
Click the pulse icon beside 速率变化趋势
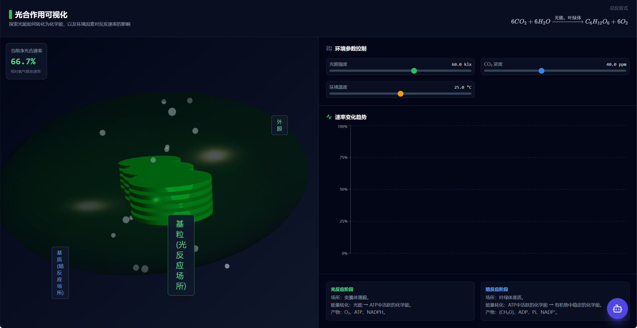329,117
